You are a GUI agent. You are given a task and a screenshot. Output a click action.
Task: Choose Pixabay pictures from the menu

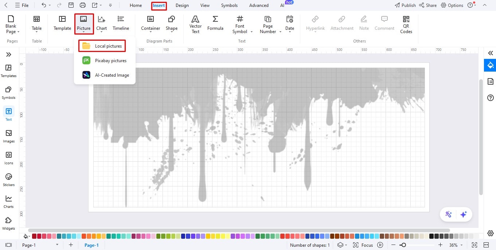click(105, 61)
